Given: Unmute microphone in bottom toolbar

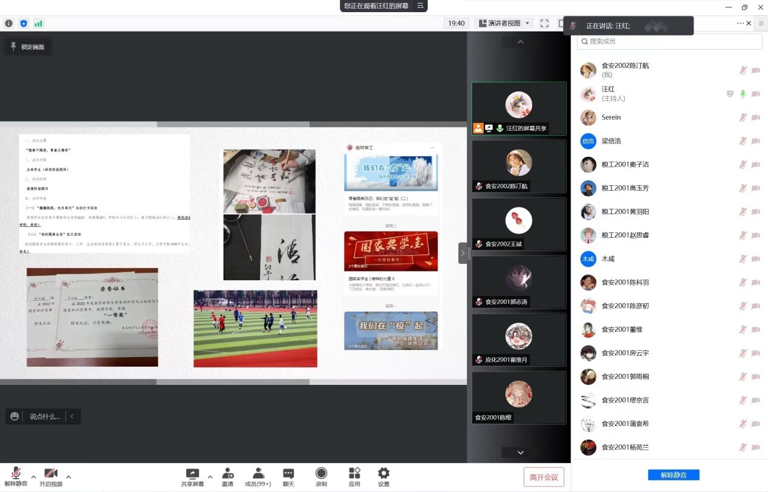Looking at the screenshot, I should 16,474.
